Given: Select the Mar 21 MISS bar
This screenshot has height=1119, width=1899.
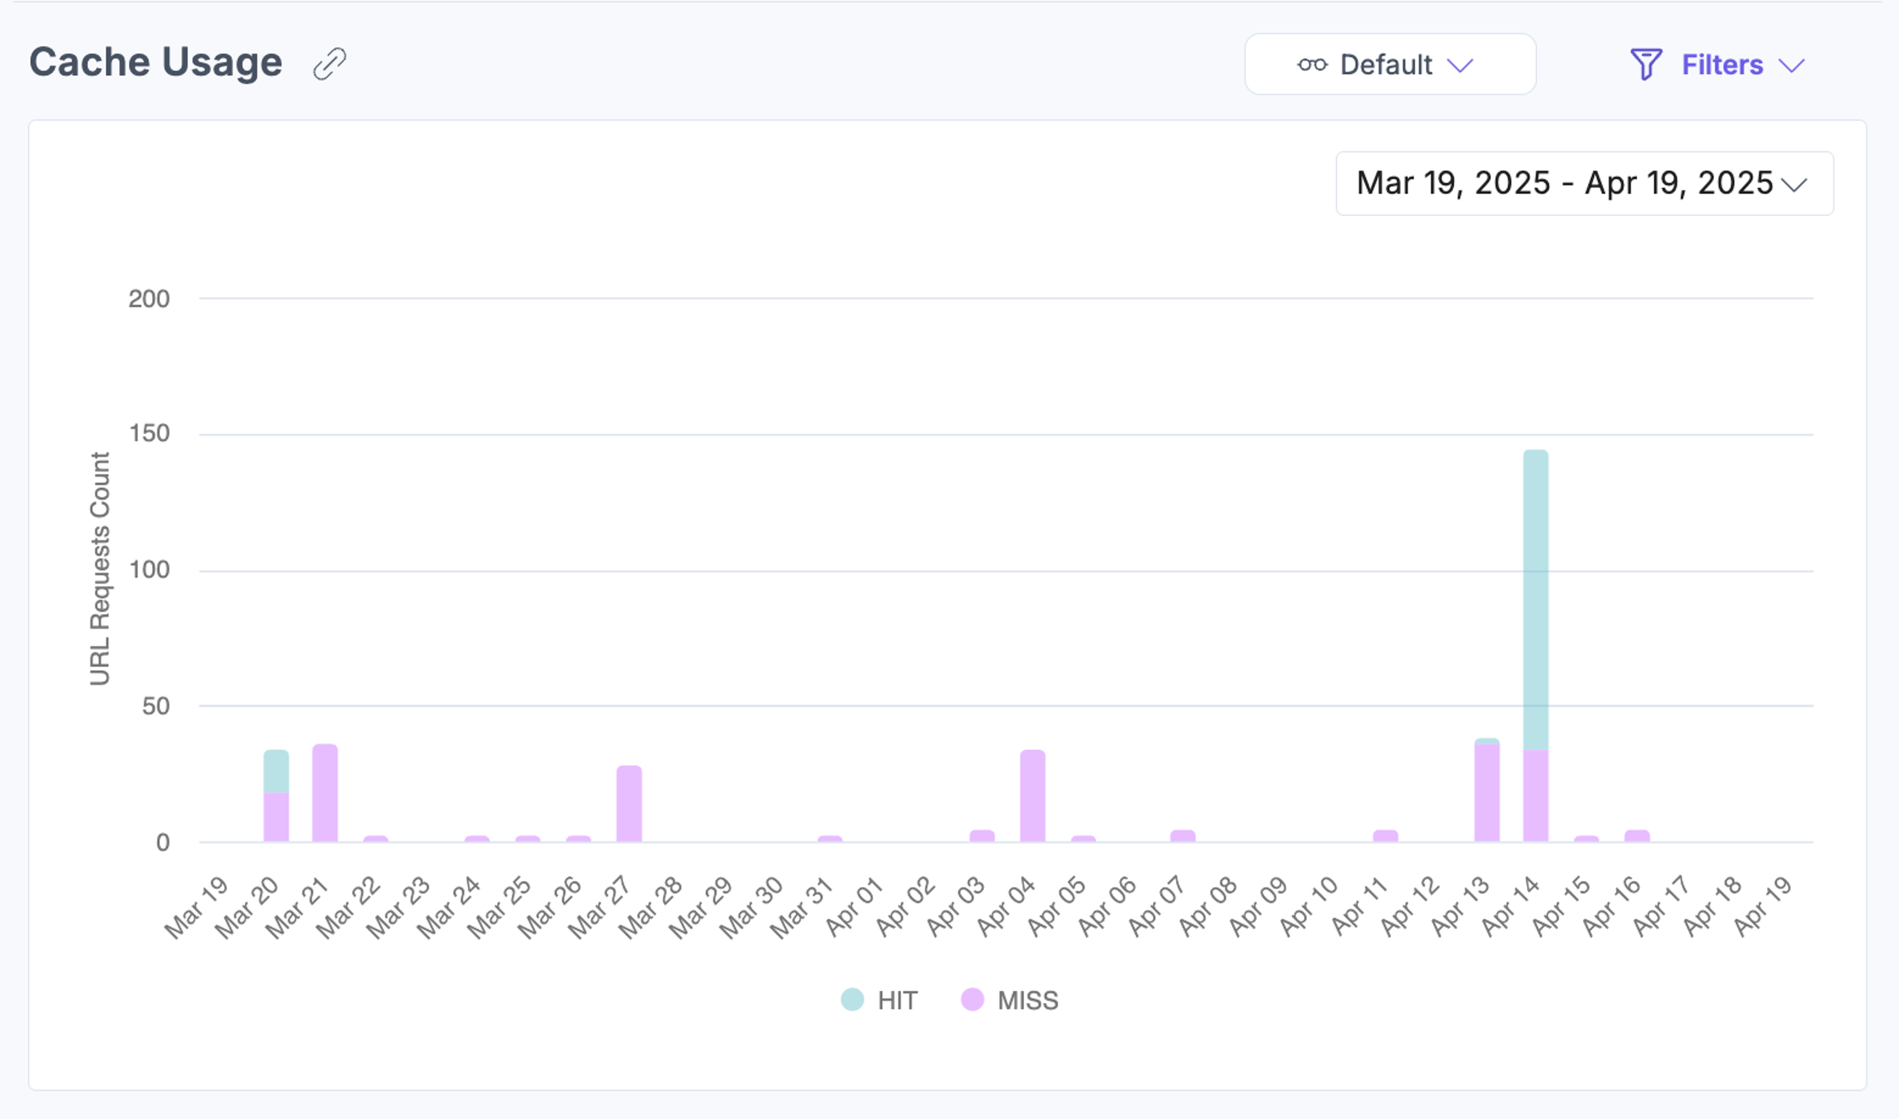Looking at the screenshot, I should click(x=325, y=793).
